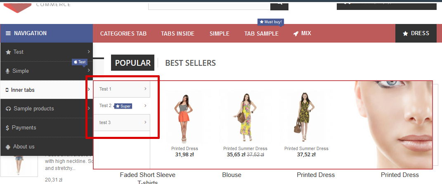Expand the Inner tabs chevron
Viewport: 442px width, 184px height.
point(88,89)
